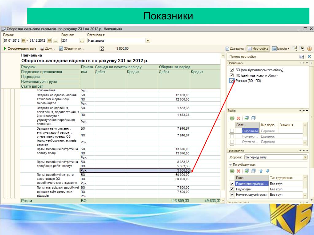
Task: Uncheck all filters in Відбір
Action: (x=253, y=118)
